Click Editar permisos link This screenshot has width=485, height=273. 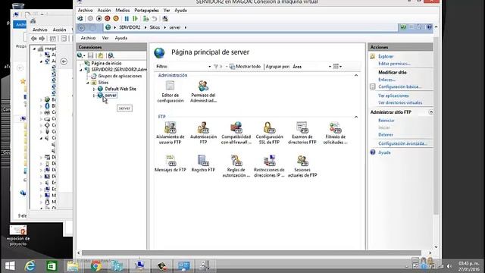[x=394, y=64]
